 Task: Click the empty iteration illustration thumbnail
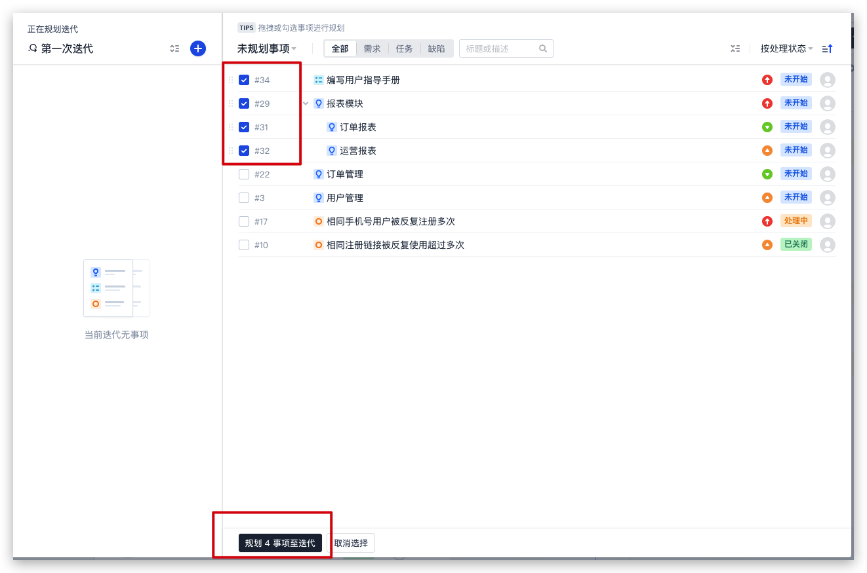117,288
